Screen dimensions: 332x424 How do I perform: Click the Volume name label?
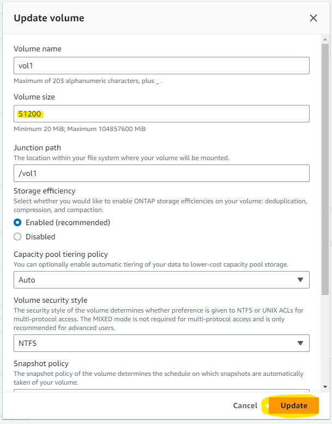(x=37, y=49)
